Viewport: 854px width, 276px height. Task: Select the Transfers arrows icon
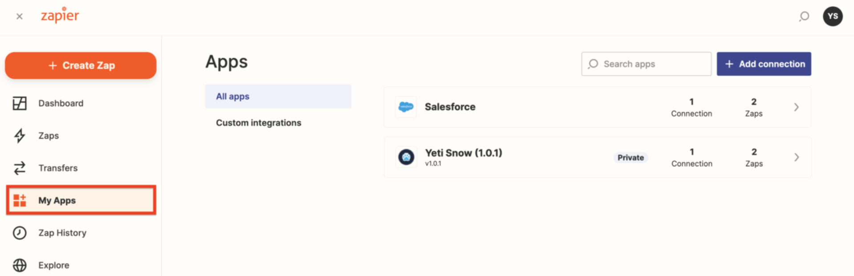point(20,168)
